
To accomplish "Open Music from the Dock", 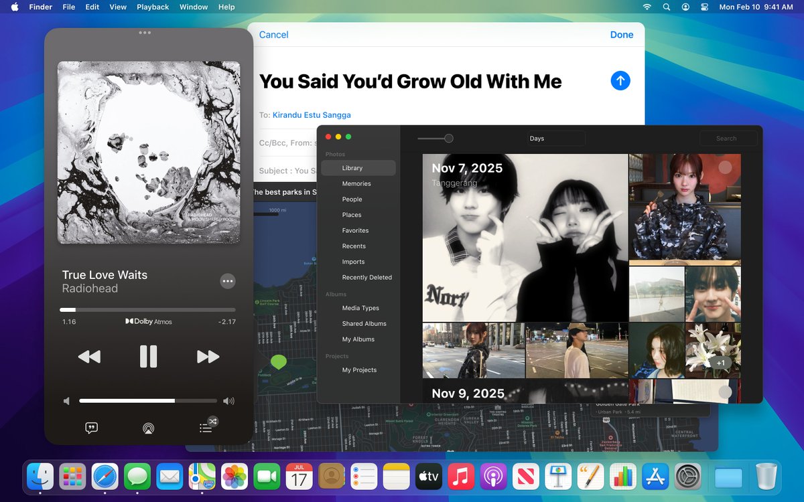I will pyautogui.click(x=461, y=477).
